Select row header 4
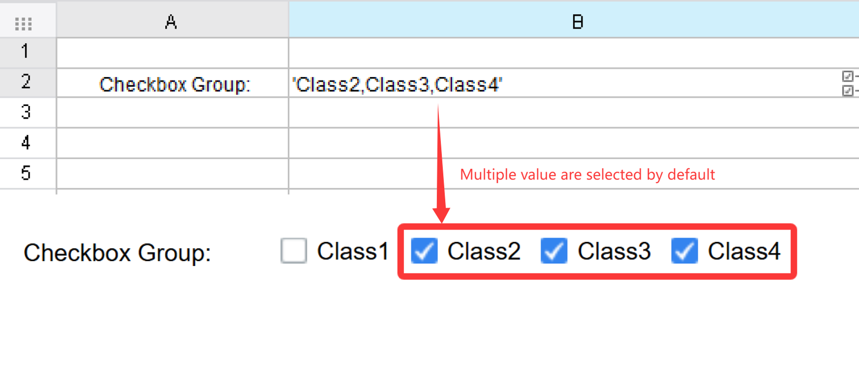This screenshot has height=371, width=859. click(27, 143)
